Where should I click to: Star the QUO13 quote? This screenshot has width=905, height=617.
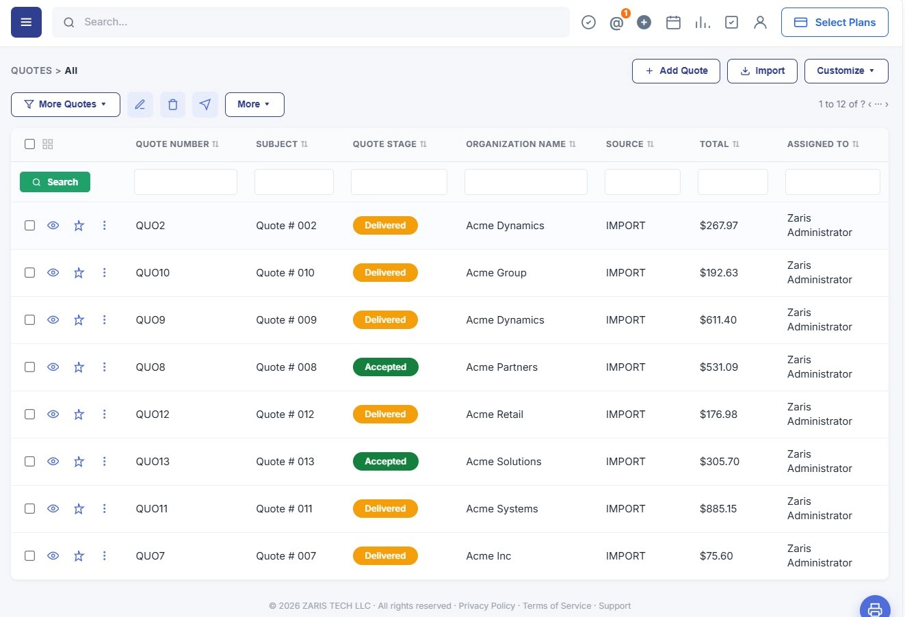point(79,462)
